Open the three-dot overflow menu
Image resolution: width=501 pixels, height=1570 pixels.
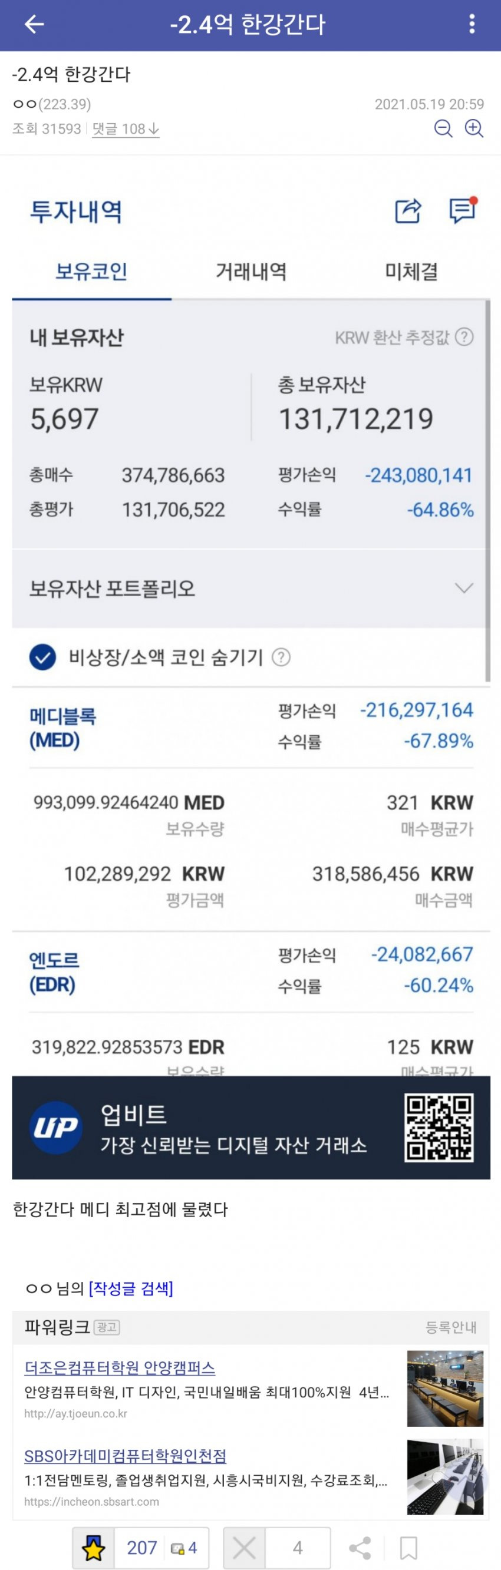pos(472,24)
